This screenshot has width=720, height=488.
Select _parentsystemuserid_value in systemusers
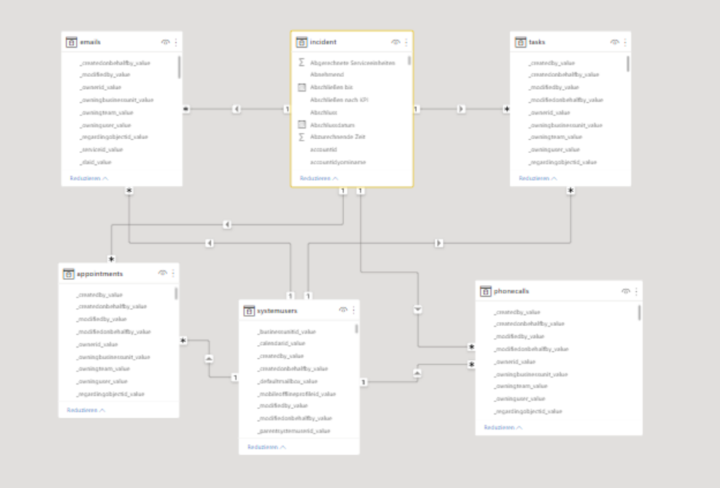tap(294, 431)
